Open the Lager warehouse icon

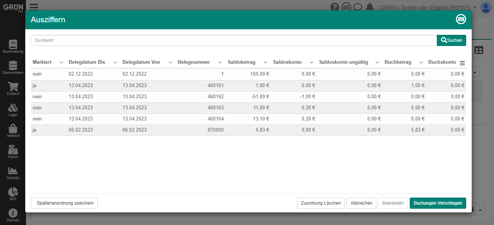[x=13, y=109]
